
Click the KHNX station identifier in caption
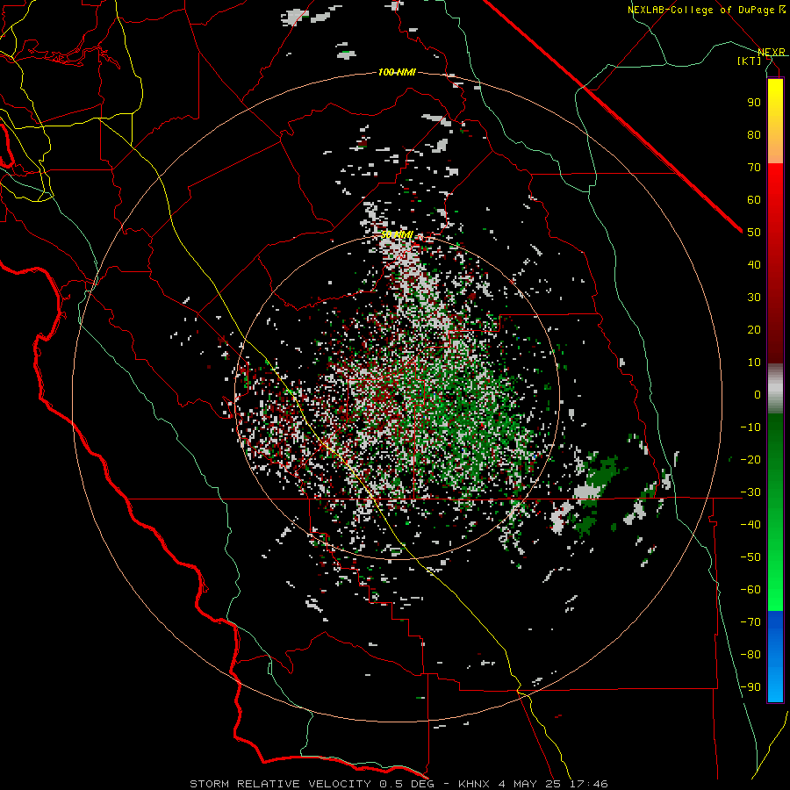tap(474, 784)
